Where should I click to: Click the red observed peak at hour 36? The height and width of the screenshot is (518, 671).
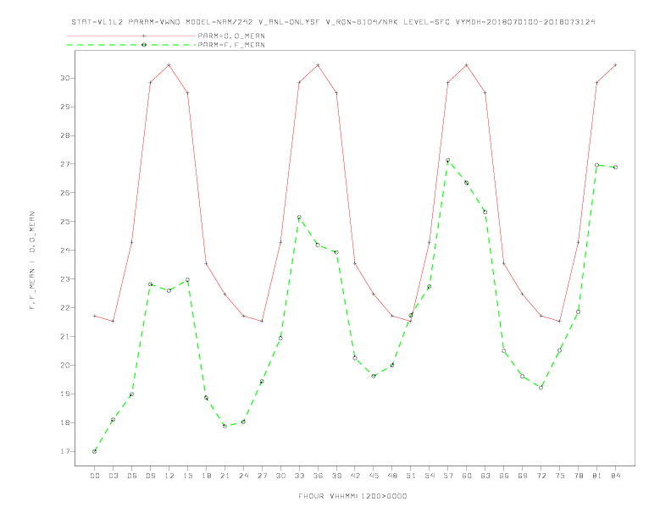318,65
